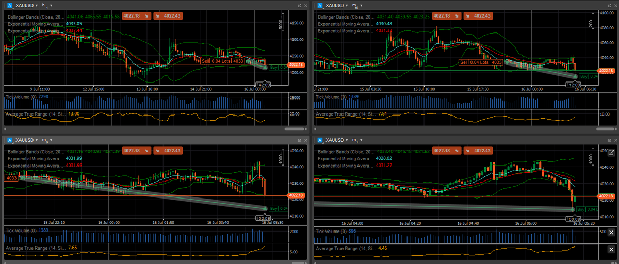Click scroll-left arrow under m15 chart

pyautogui.click(x=315, y=128)
